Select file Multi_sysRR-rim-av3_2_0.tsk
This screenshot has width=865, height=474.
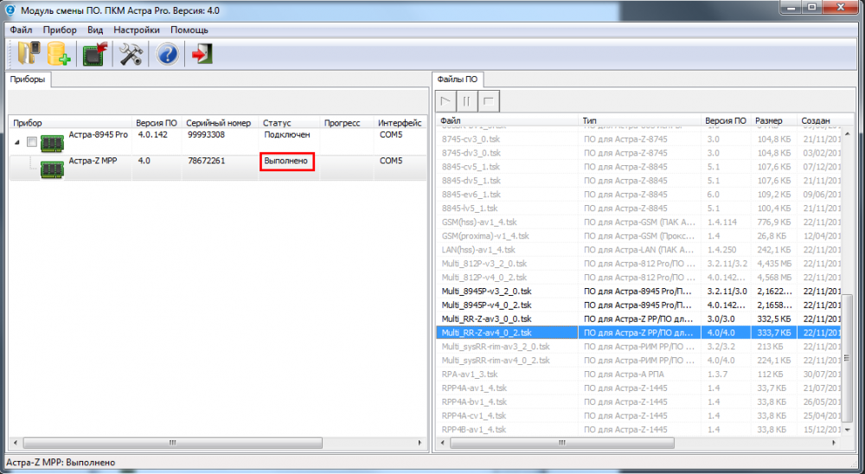click(639, 347)
